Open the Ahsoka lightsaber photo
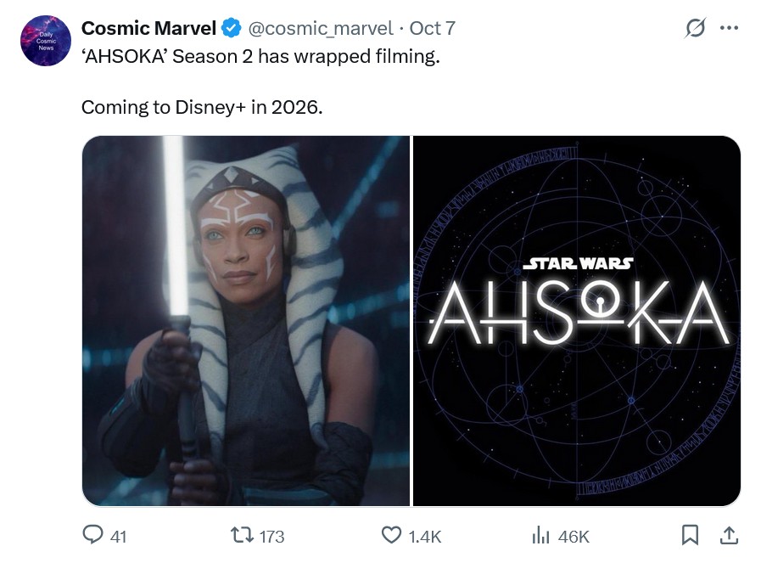 [x=246, y=321]
